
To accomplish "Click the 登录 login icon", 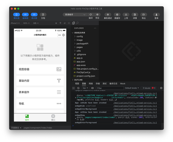I will point(156,15).
